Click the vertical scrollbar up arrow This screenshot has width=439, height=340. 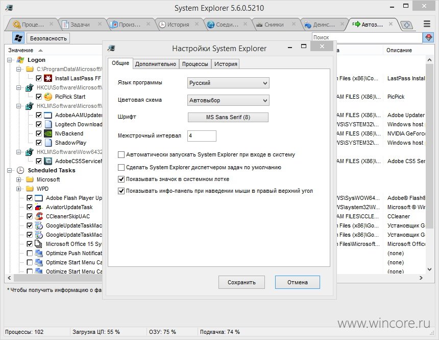click(429, 60)
